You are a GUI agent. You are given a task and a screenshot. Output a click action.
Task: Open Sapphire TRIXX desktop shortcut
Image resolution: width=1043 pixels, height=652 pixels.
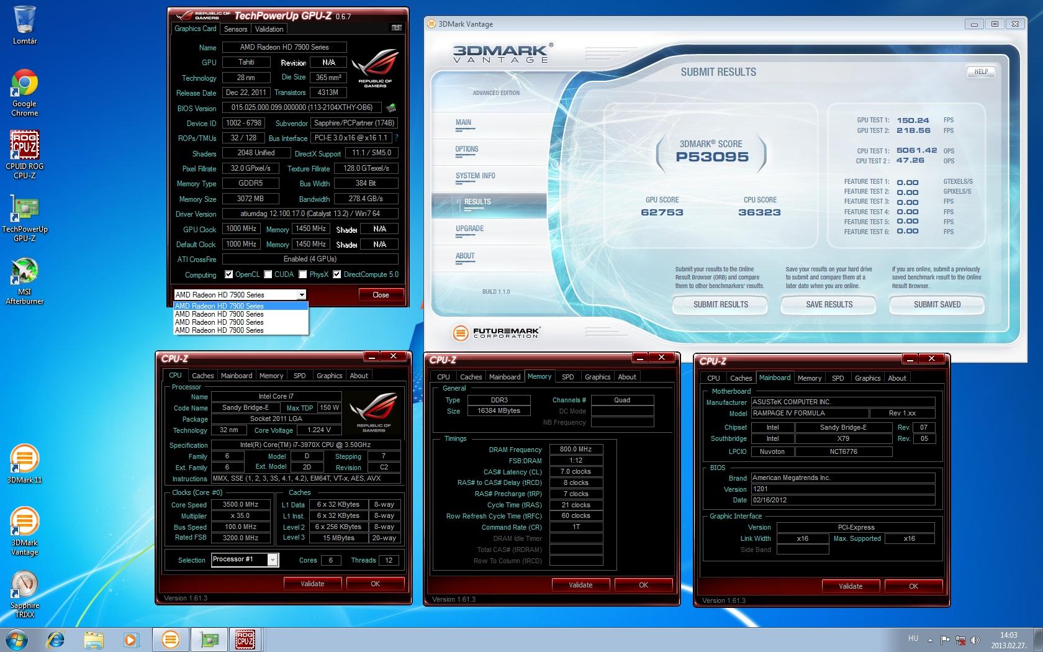coord(25,594)
